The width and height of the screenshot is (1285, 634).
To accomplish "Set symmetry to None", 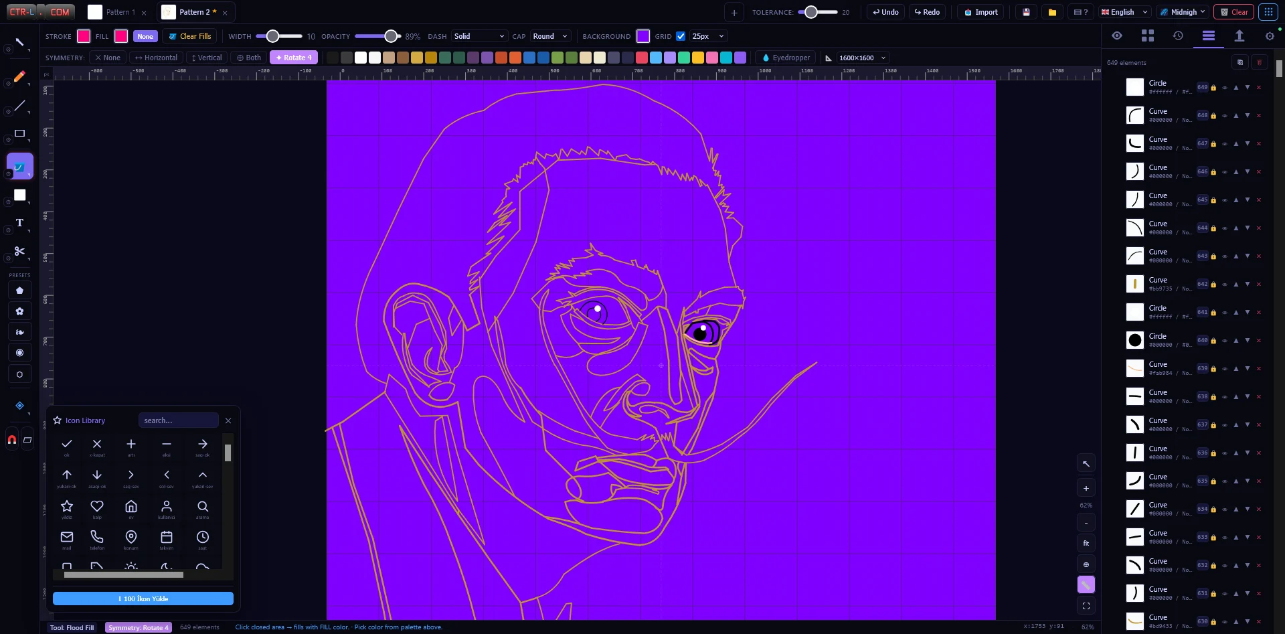I will 108,58.
